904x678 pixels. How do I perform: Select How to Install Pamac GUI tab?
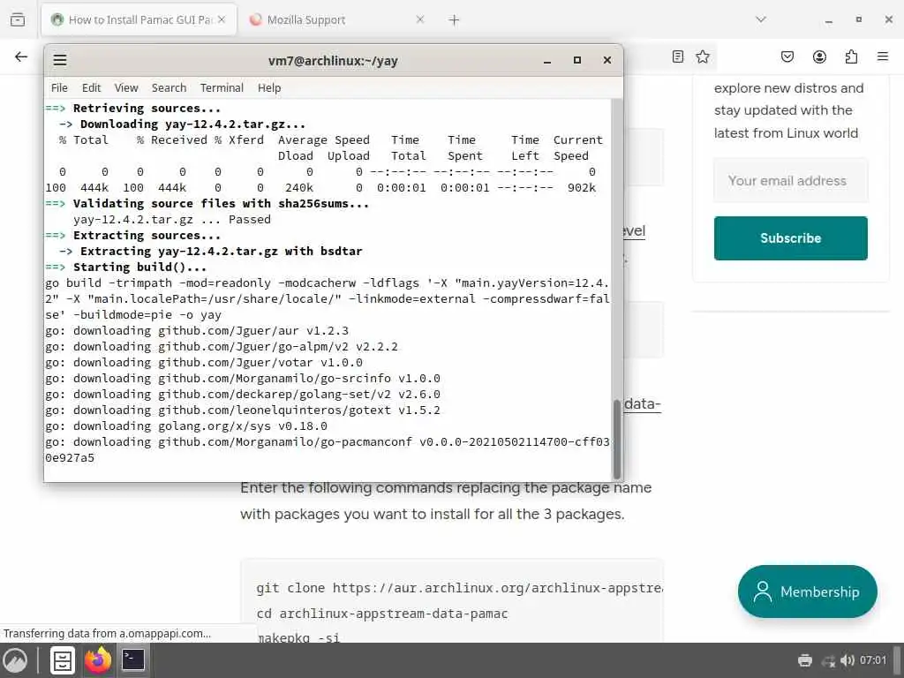pos(139,19)
